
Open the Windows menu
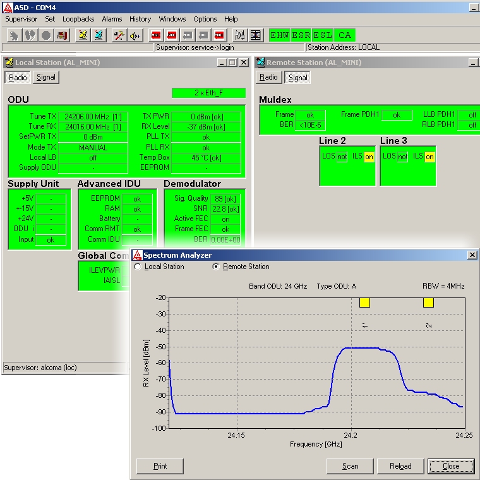click(172, 19)
